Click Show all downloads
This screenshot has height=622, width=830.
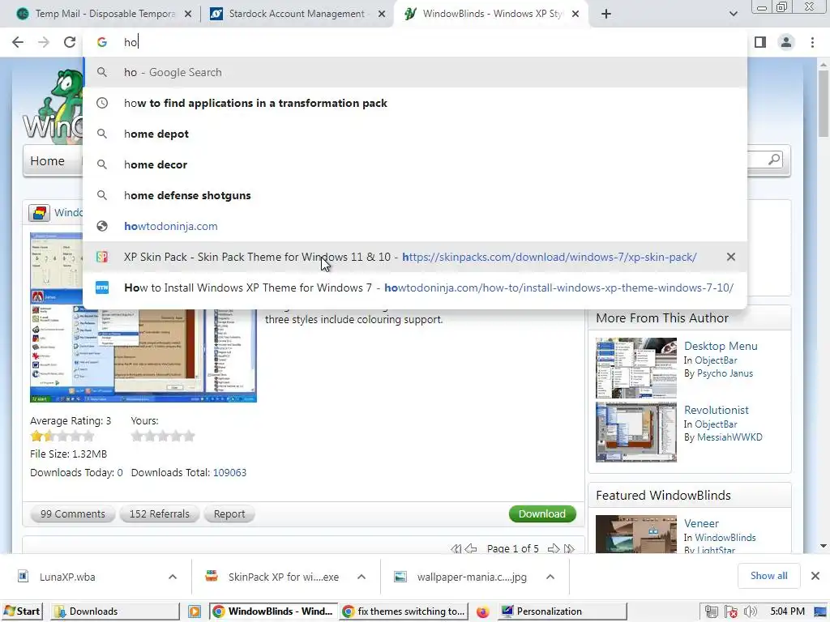tap(768, 576)
